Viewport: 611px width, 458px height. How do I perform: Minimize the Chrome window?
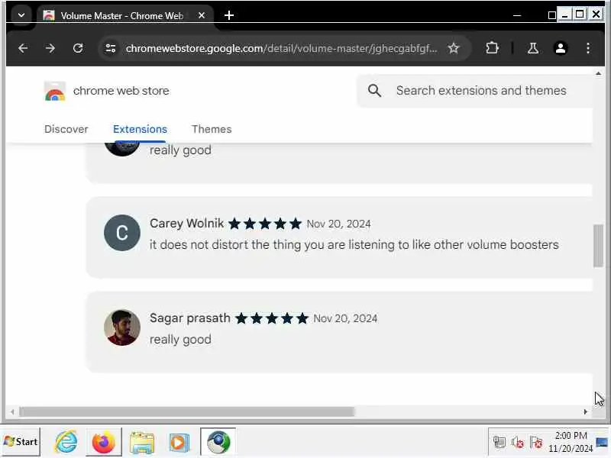pos(564,15)
